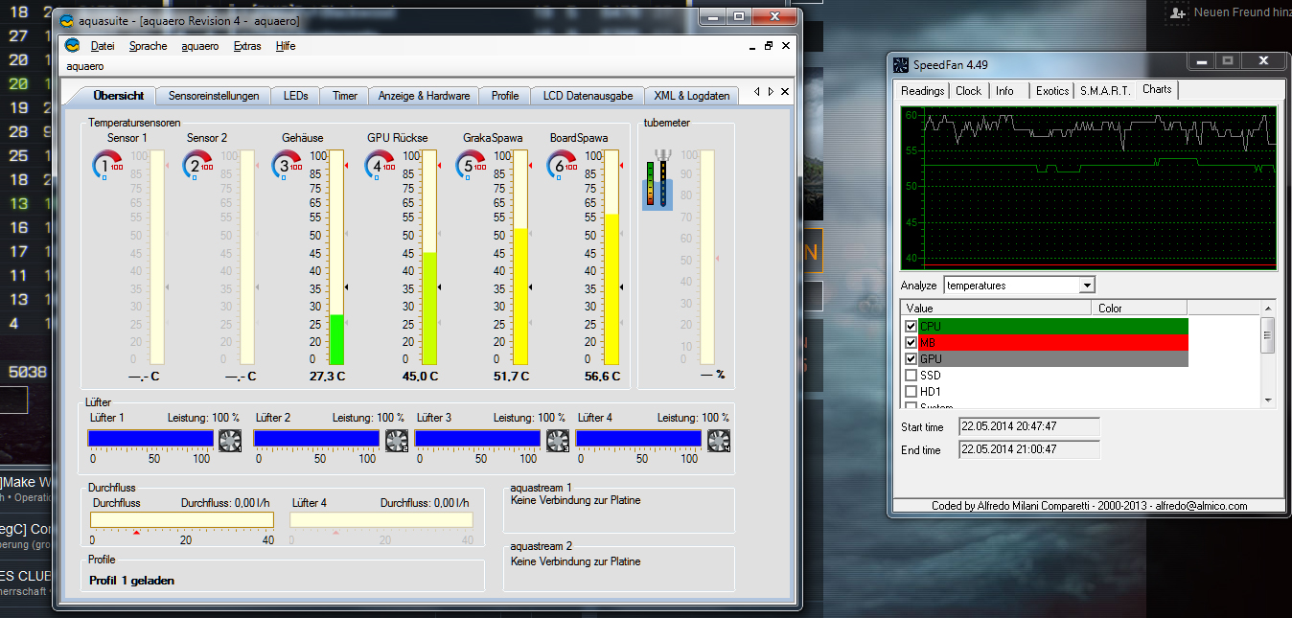Open the SpeedFan Charts tab
Image resolution: width=1292 pixels, height=618 pixels.
tap(1157, 89)
